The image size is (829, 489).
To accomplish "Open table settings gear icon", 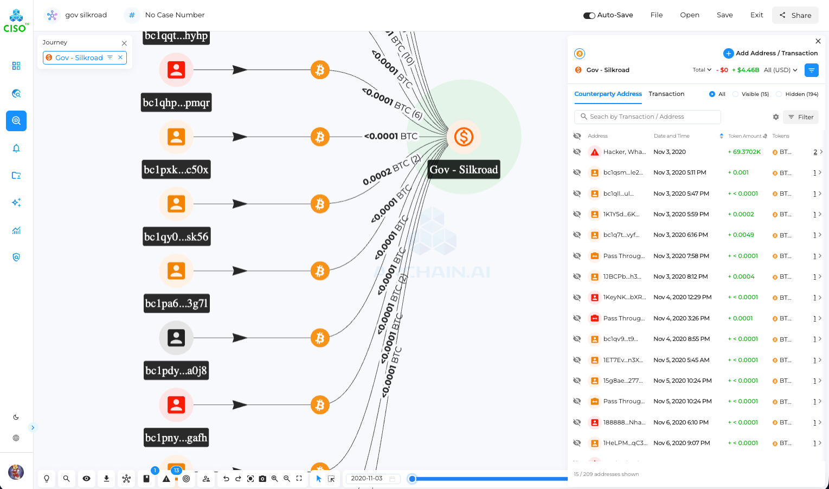I will [776, 117].
